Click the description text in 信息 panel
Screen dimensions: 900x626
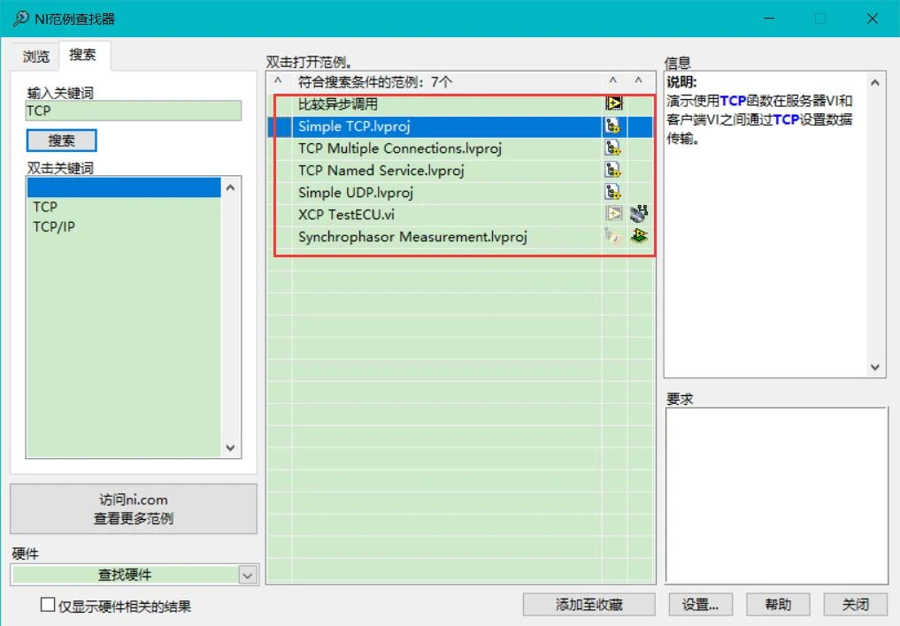(758, 119)
